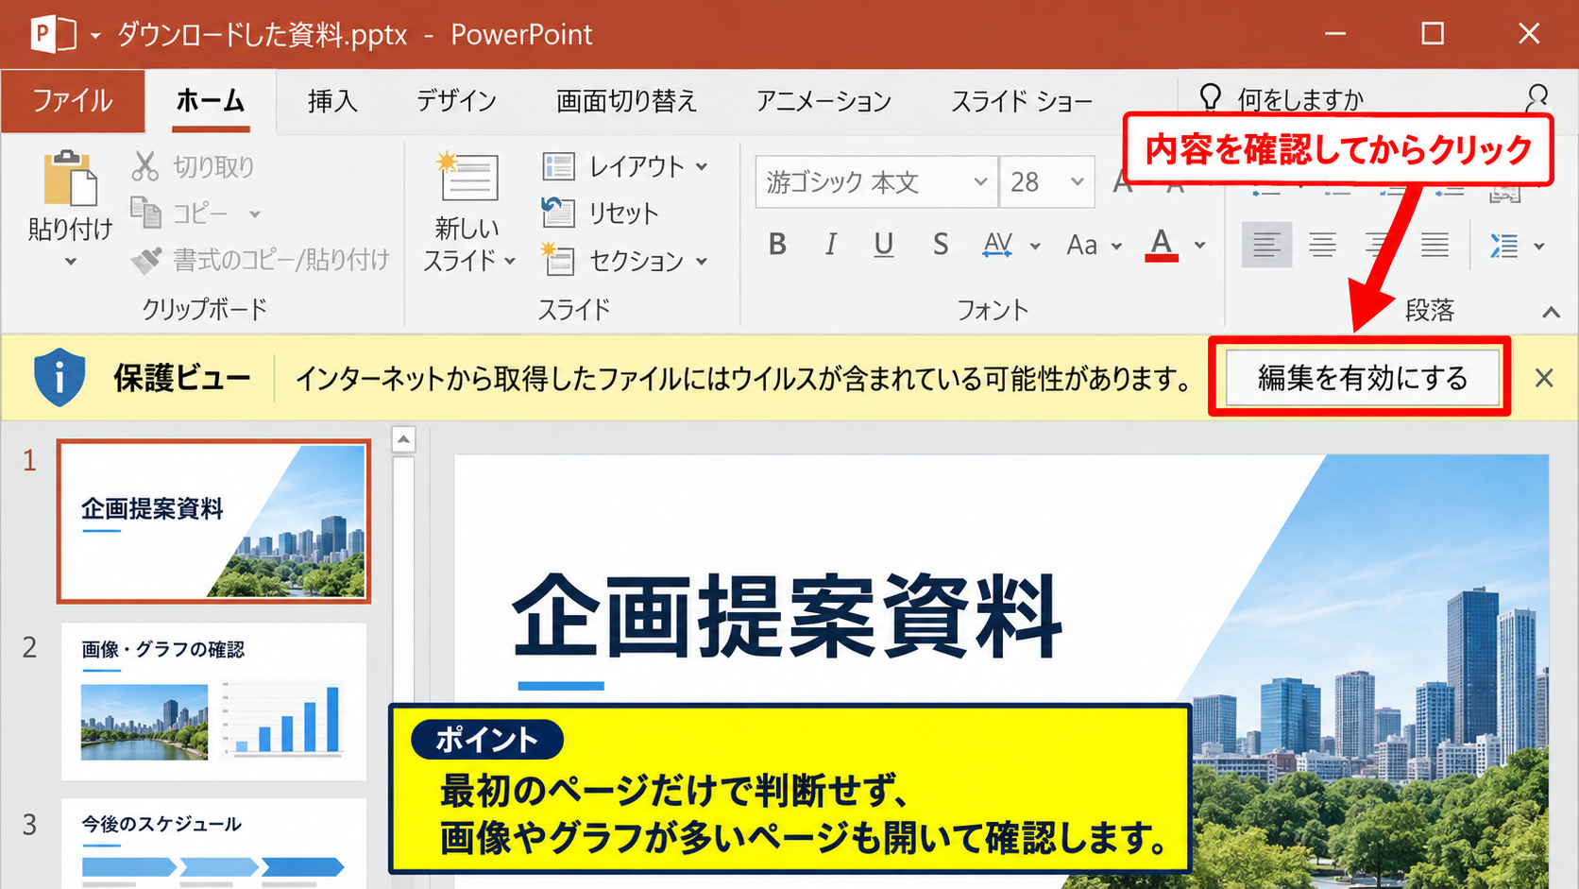Collapse the ribbon with the chevron

[1551, 312]
